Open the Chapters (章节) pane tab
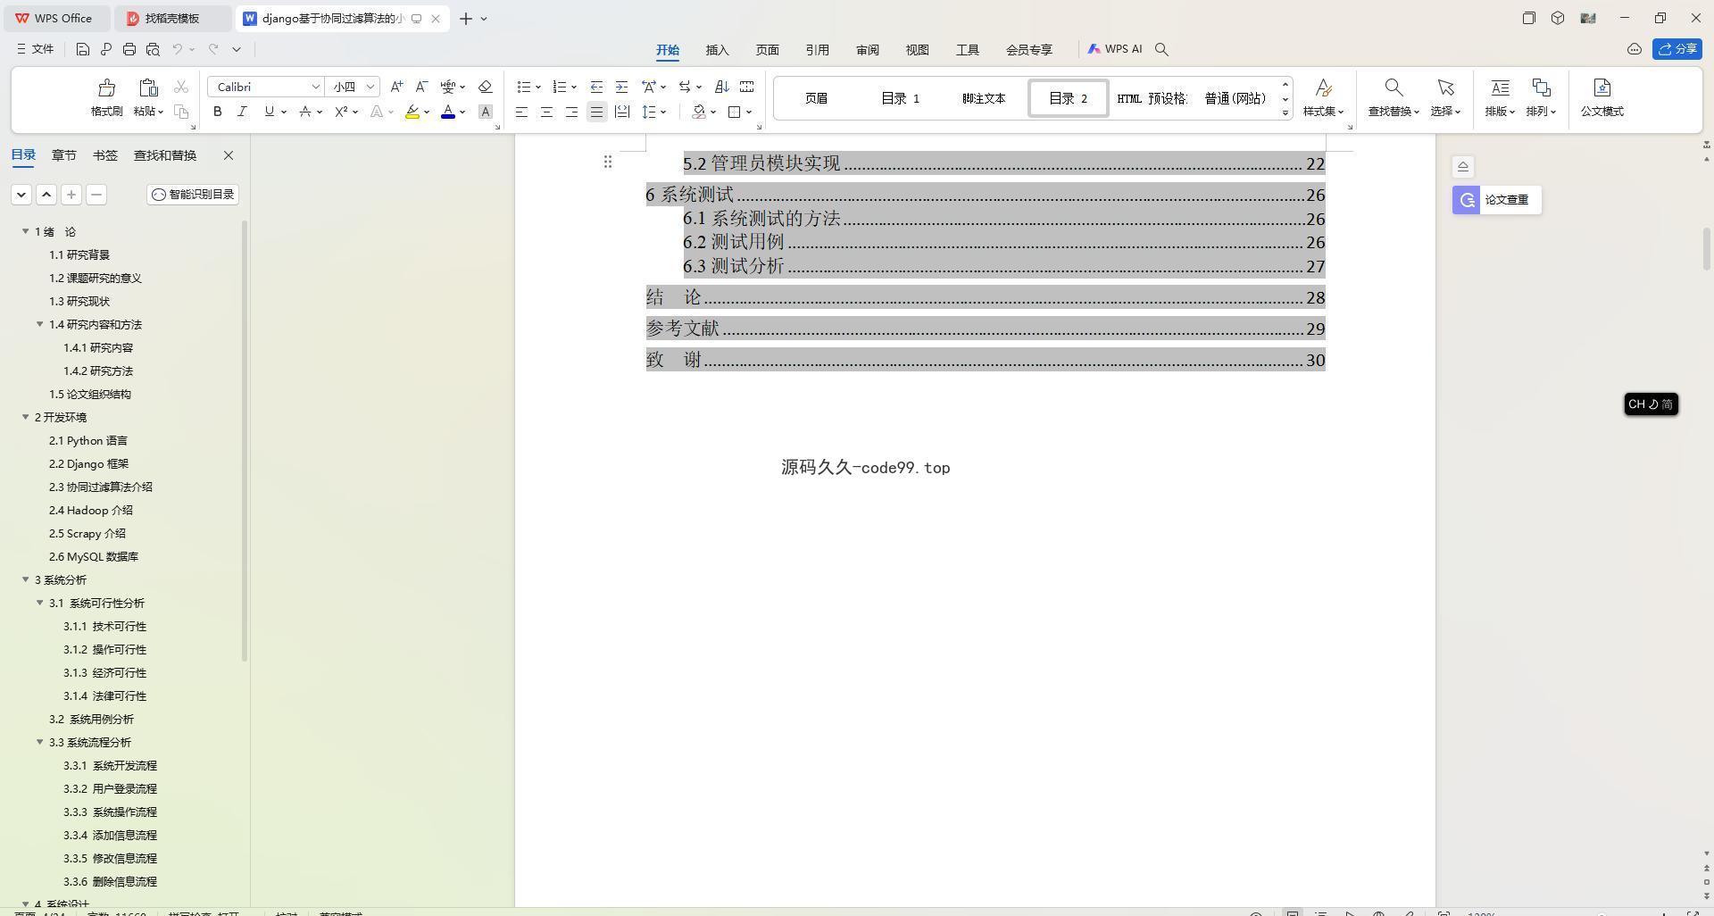1714x916 pixels. (x=63, y=155)
